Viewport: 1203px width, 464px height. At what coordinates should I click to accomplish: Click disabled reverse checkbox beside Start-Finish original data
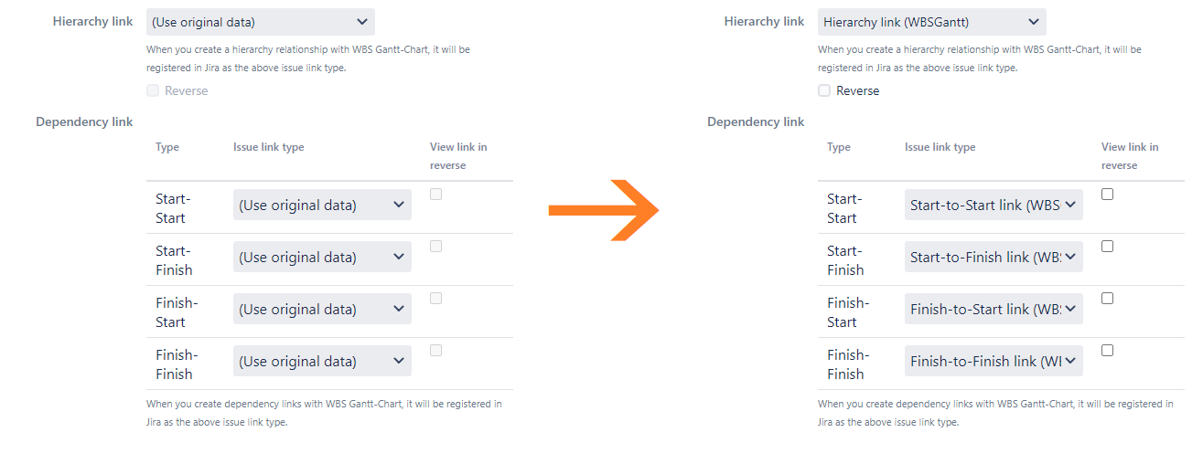point(436,247)
